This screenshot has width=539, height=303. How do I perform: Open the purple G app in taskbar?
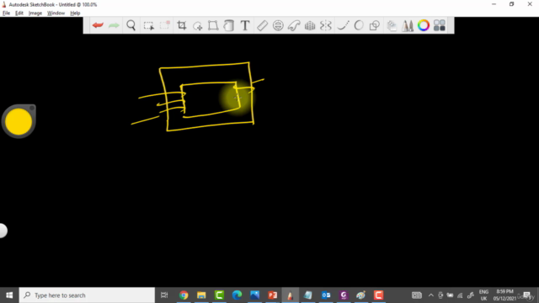tap(344, 295)
